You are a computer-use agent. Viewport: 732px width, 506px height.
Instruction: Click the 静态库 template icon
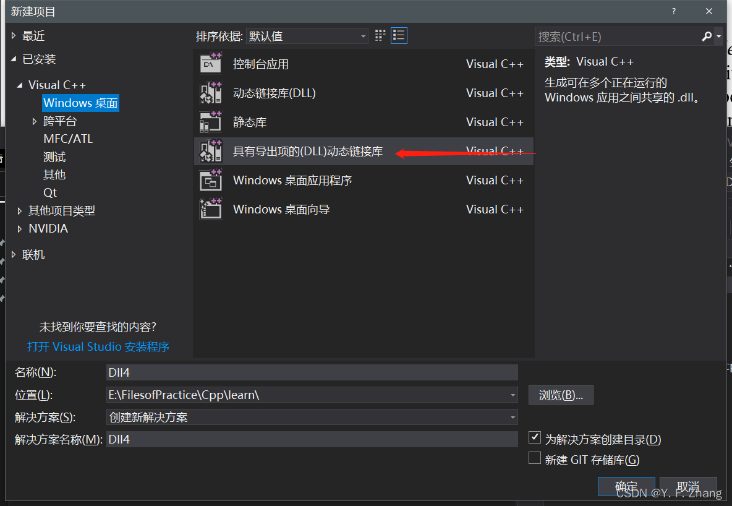pyautogui.click(x=211, y=121)
